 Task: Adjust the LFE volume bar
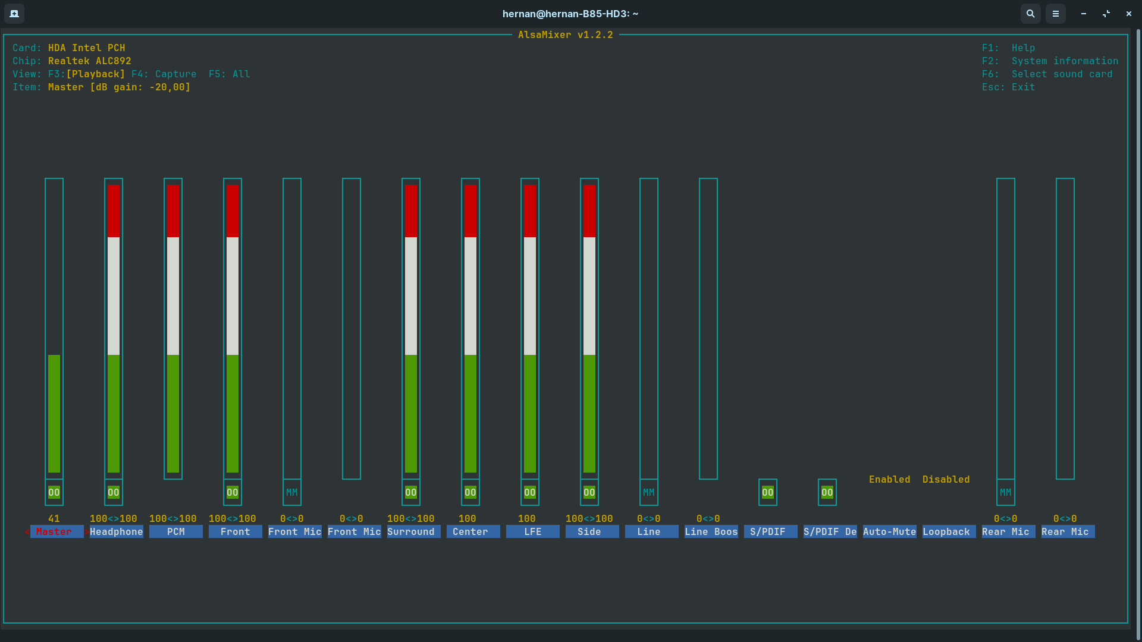[530, 328]
